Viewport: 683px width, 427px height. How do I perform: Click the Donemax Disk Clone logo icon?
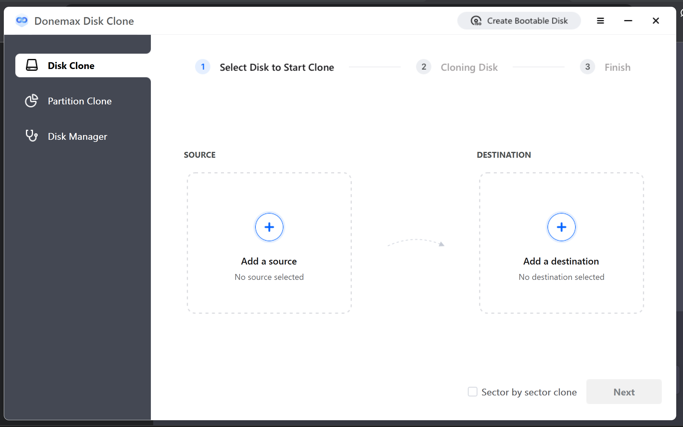(x=22, y=21)
